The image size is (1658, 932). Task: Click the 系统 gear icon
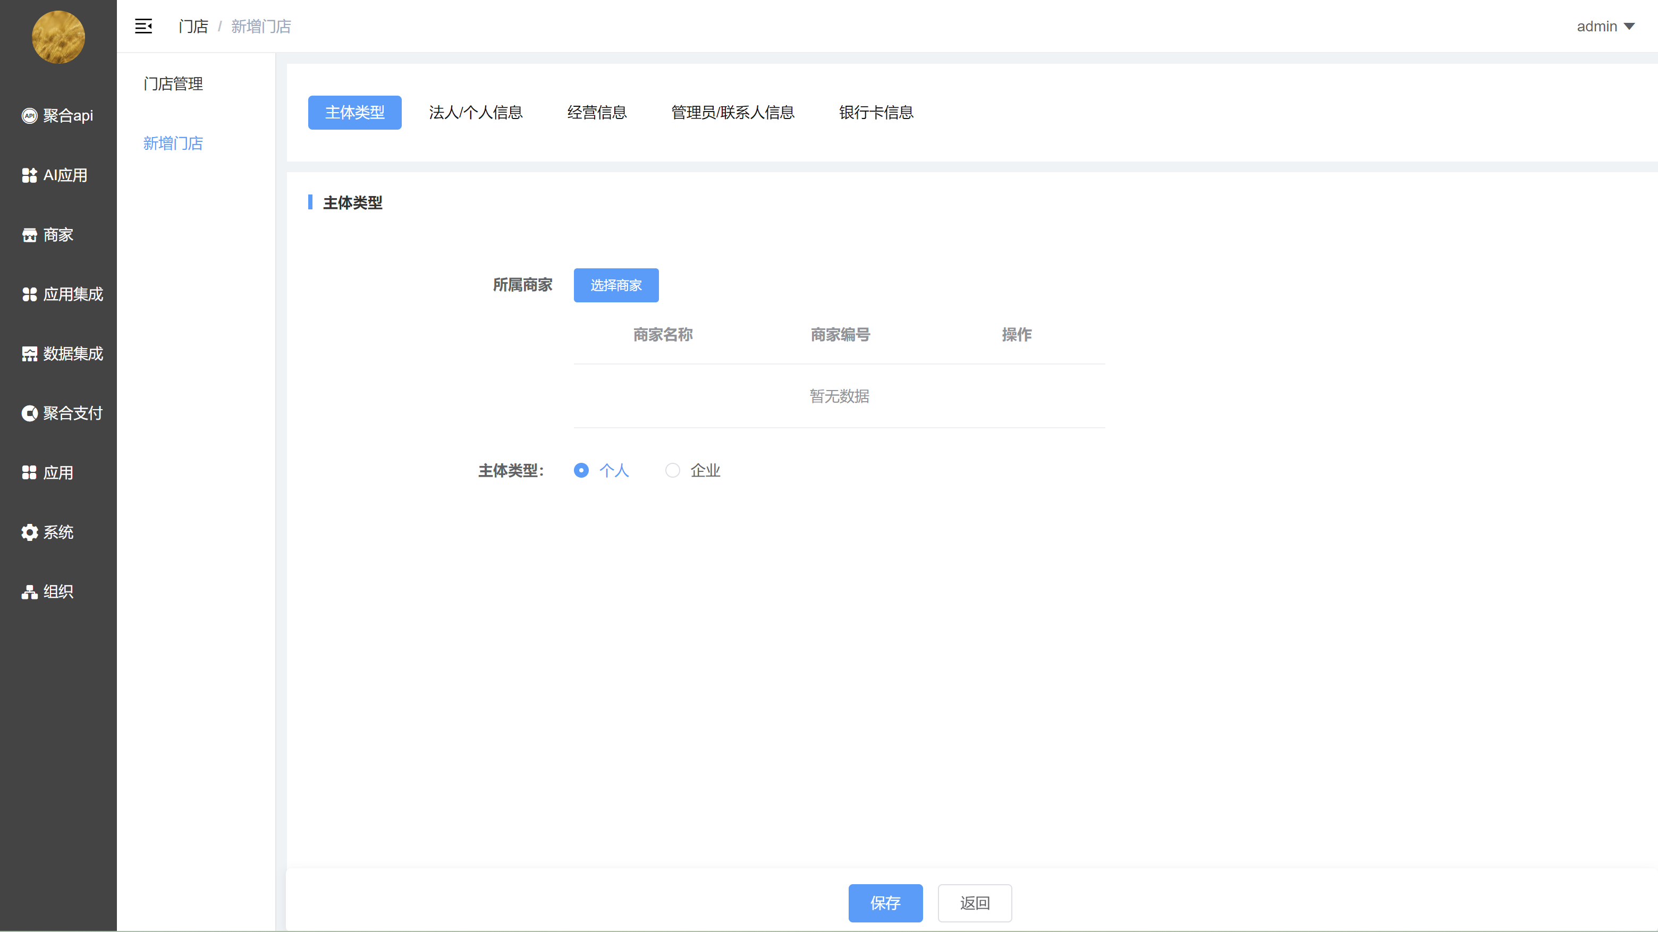tap(30, 532)
